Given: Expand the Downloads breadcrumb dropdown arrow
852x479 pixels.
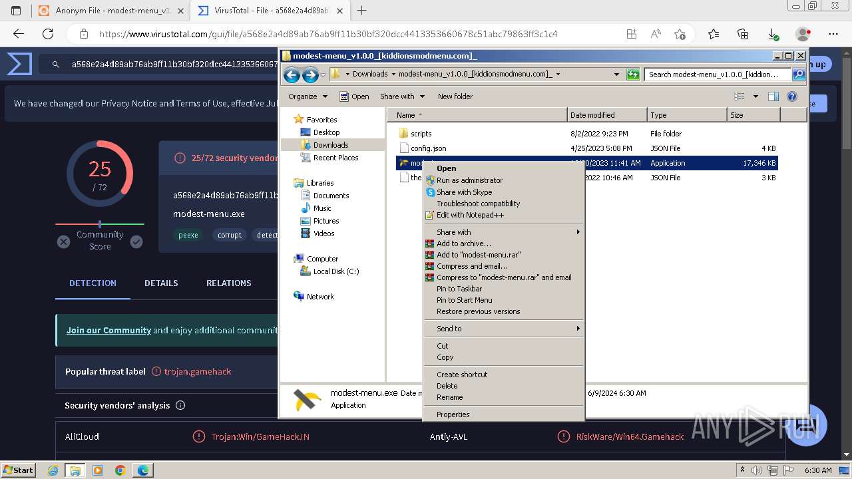Looking at the screenshot, I should pos(393,75).
